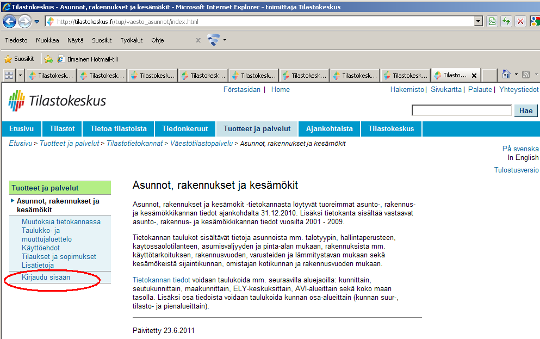Image resolution: width=540 pixels, height=339 pixels.
Task: Open the Ohje menu
Action: click(x=157, y=40)
